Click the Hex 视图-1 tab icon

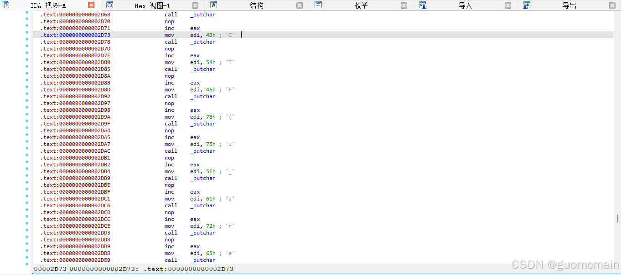(x=109, y=5)
